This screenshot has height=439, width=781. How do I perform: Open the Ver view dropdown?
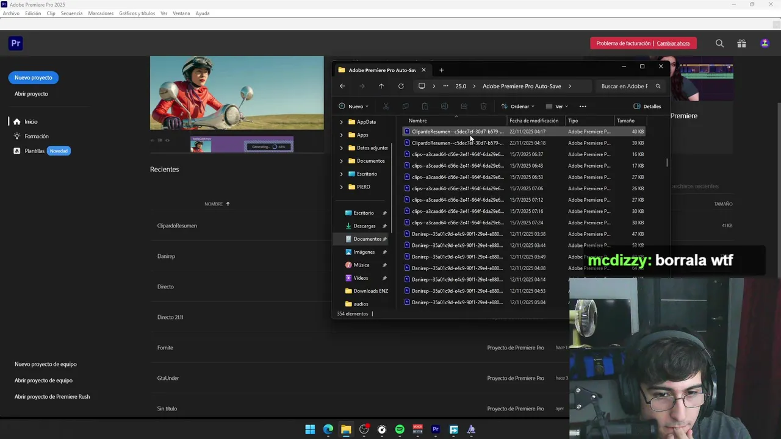(557, 106)
